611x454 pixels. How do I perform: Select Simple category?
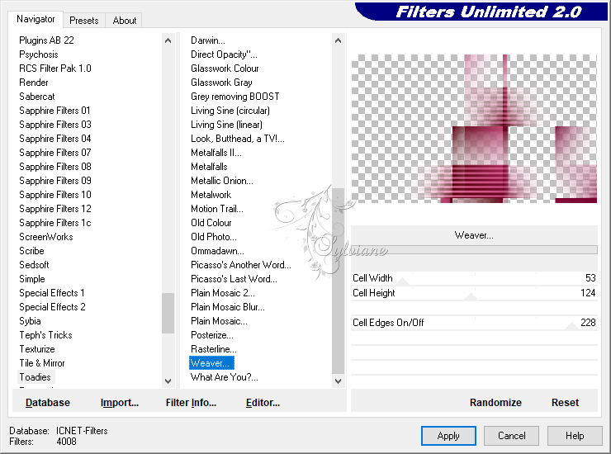(32, 279)
